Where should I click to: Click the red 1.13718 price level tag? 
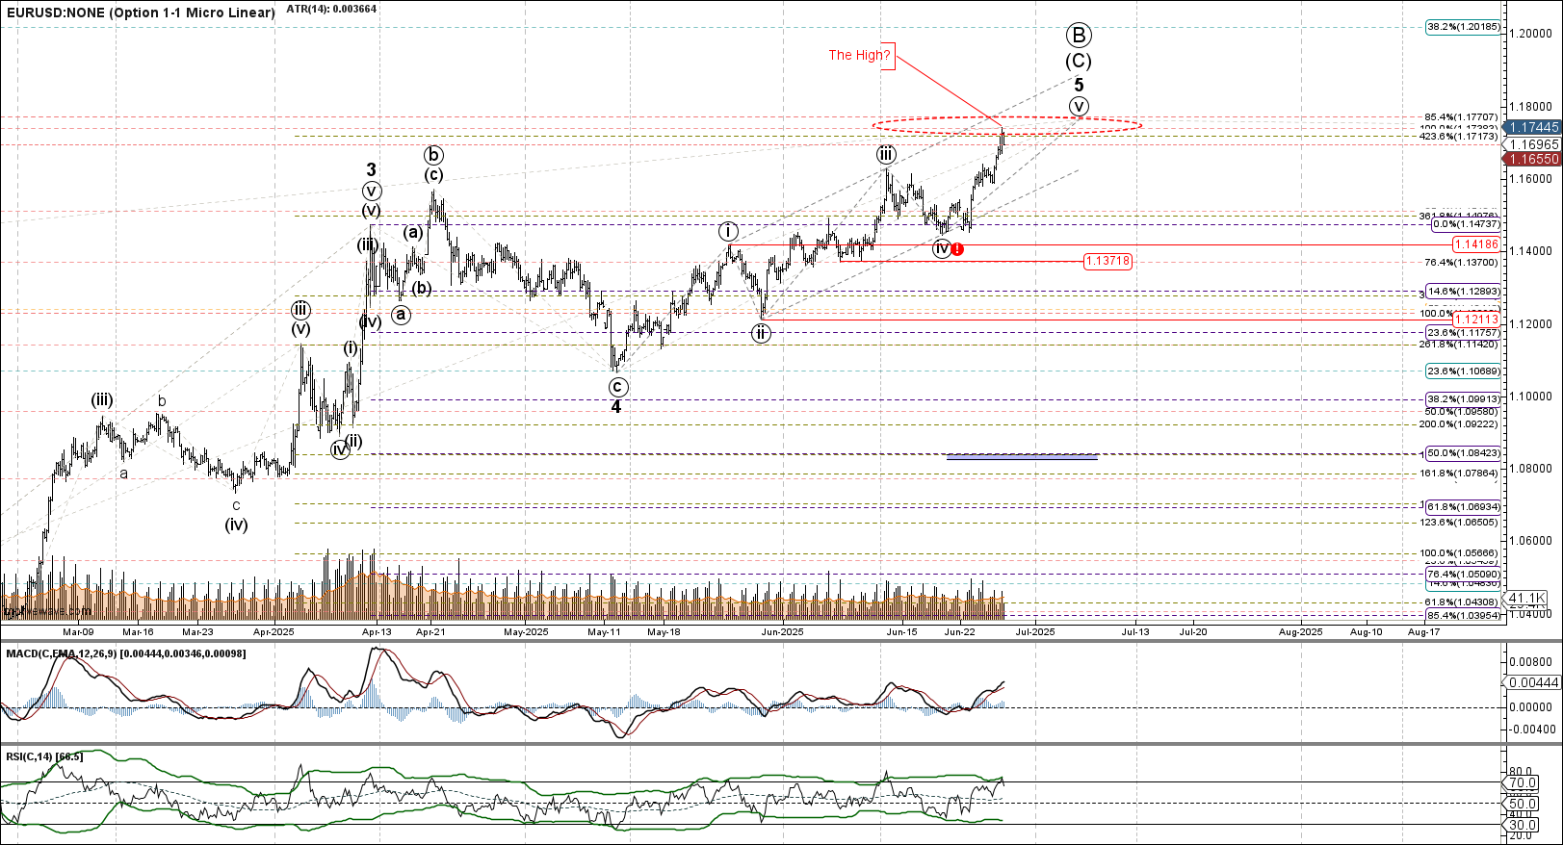tap(1107, 261)
